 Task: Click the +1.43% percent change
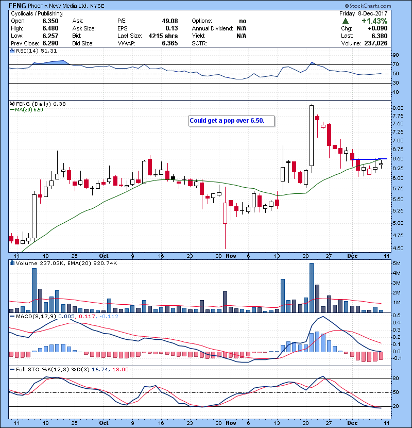coord(374,21)
